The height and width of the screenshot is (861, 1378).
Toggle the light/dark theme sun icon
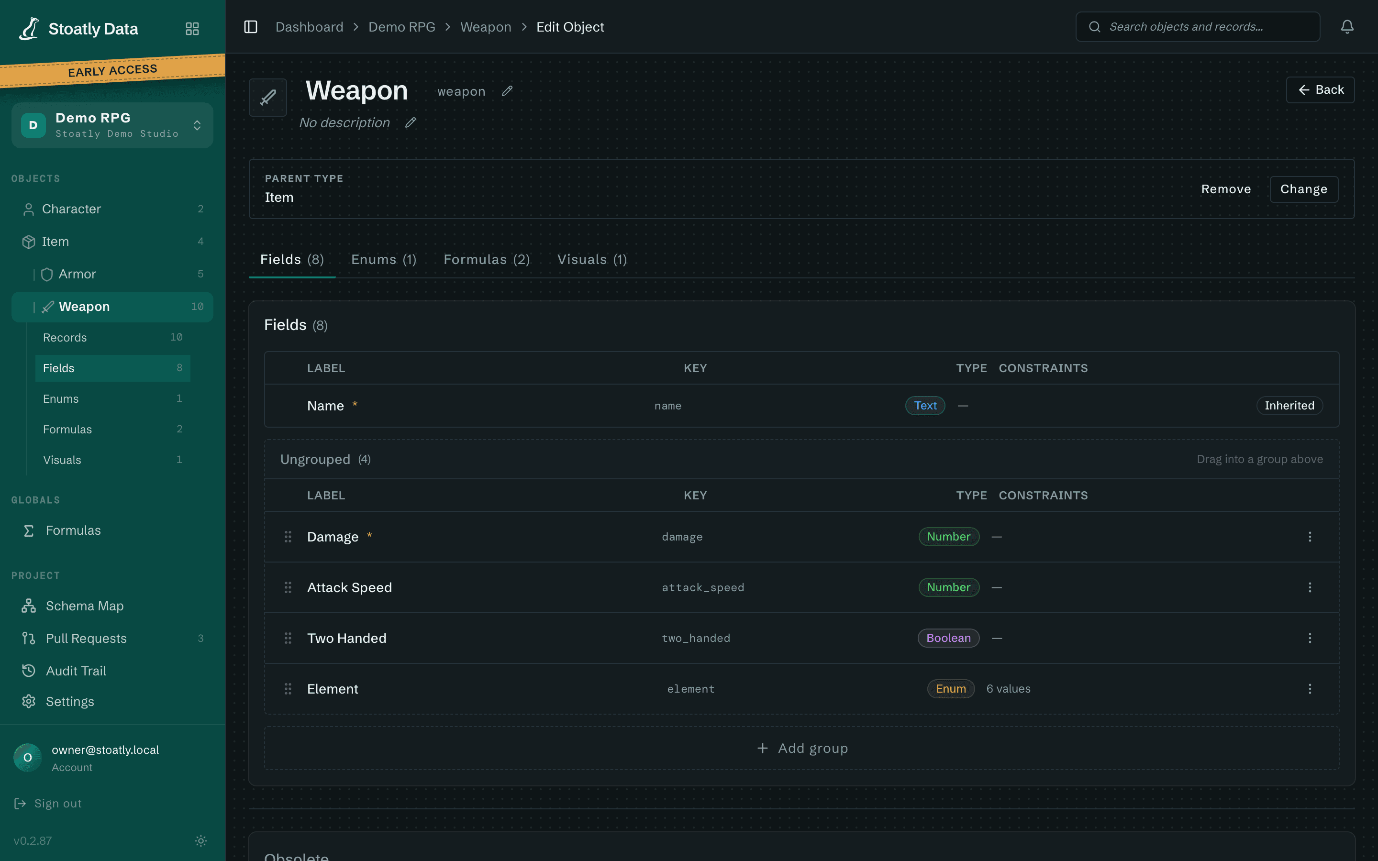coord(201,840)
